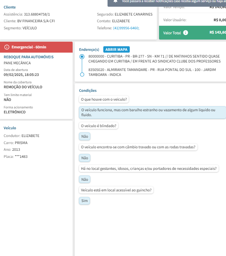This screenshot has height=256, width=226.
Task: Click the question about câmbio travado
Action: click(138, 147)
